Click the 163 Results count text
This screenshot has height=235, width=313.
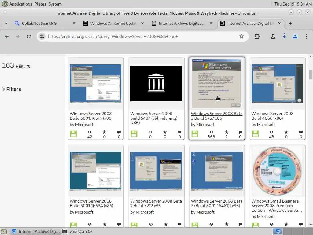pos(16,66)
